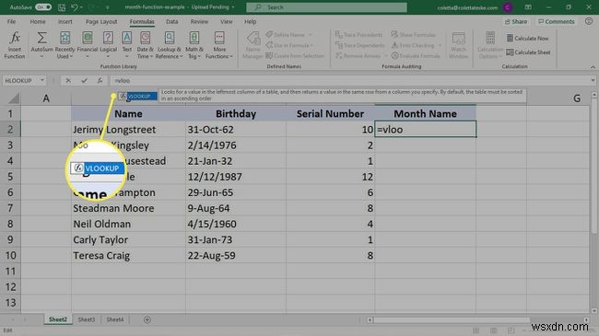Click the Save icon in title bar
599x336 pixels.
[62, 7]
